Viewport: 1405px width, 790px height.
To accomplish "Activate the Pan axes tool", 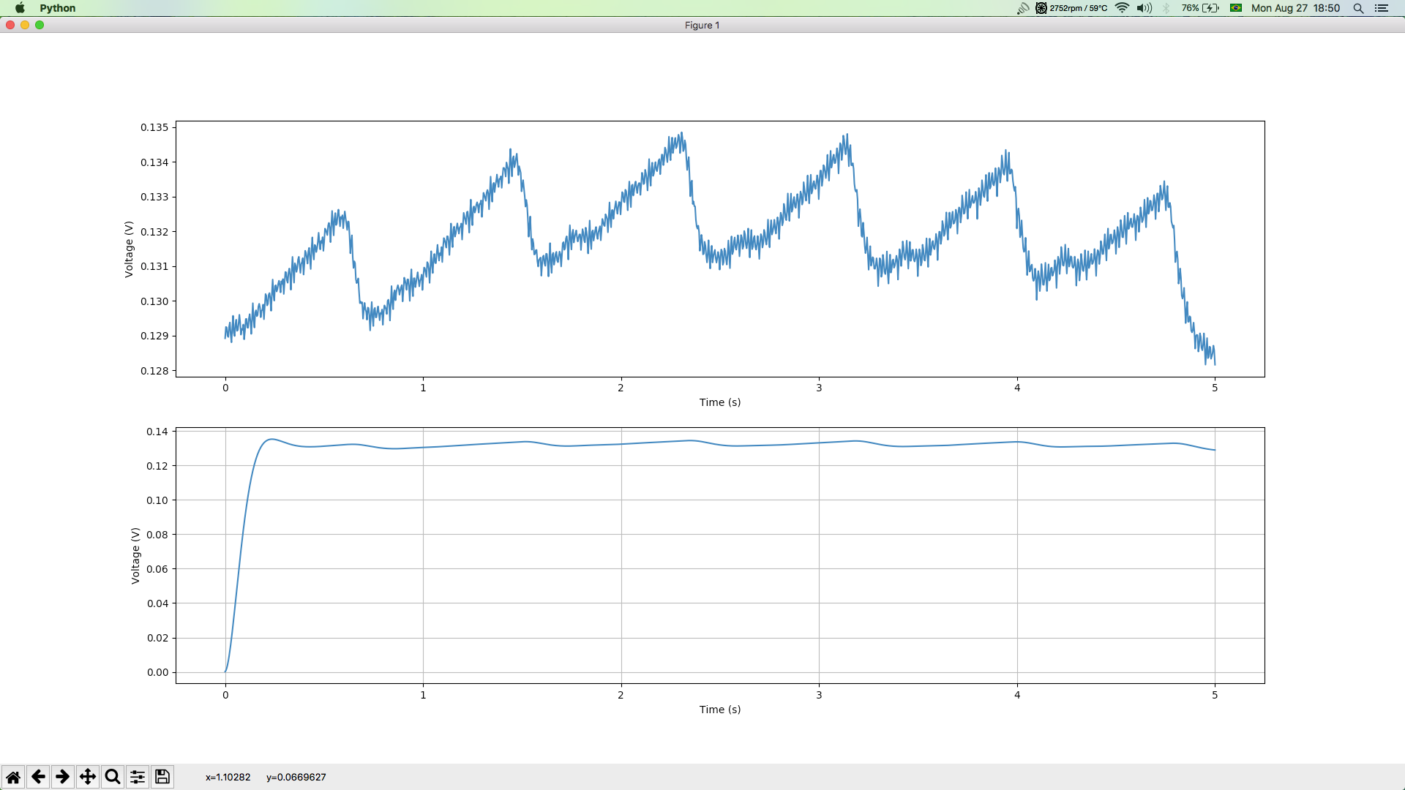I will click(x=88, y=777).
